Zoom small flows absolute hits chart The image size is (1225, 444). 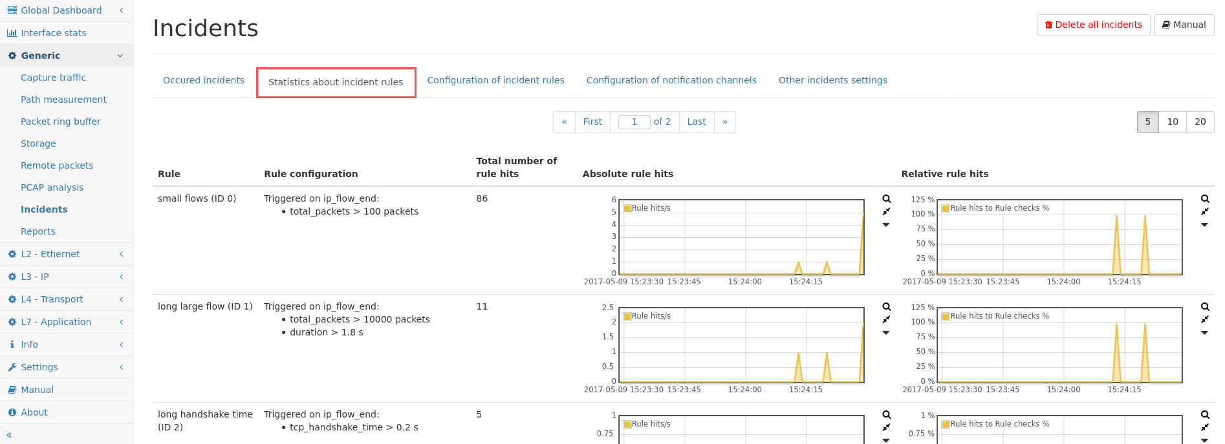(x=887, y=199)
